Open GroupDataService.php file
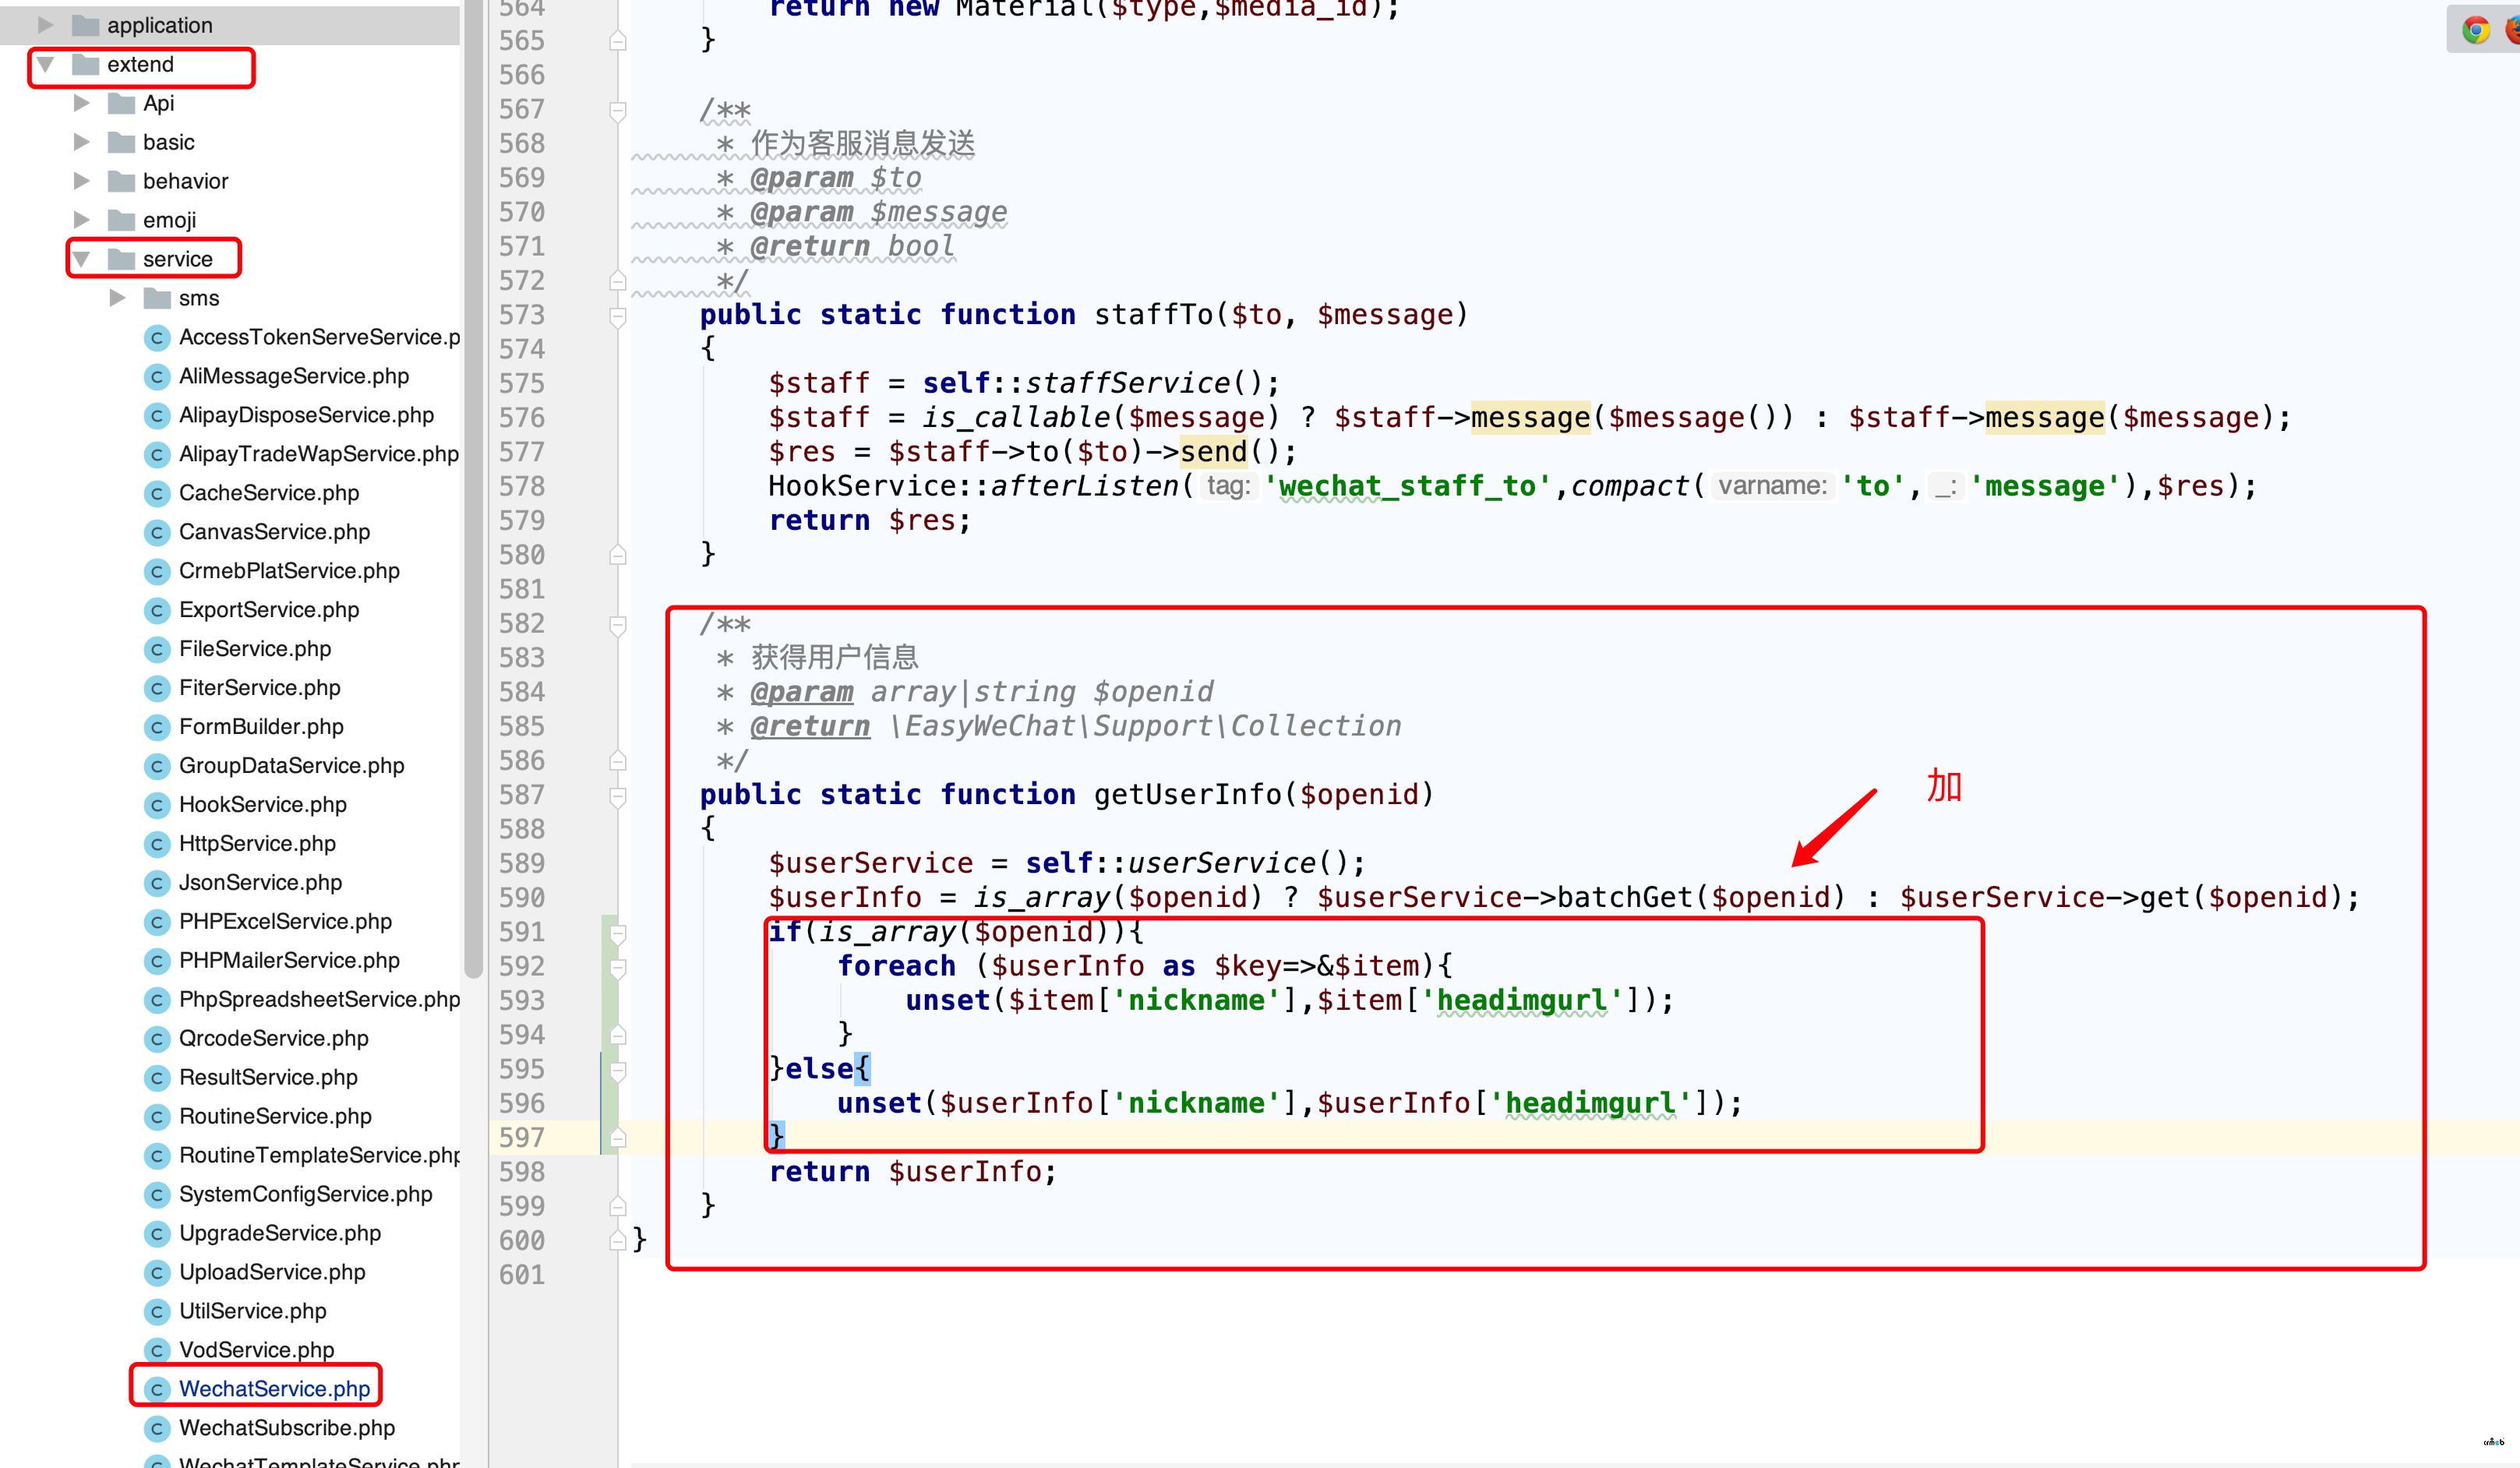Screen dimensions: 2520x1468 click(292, 765)
